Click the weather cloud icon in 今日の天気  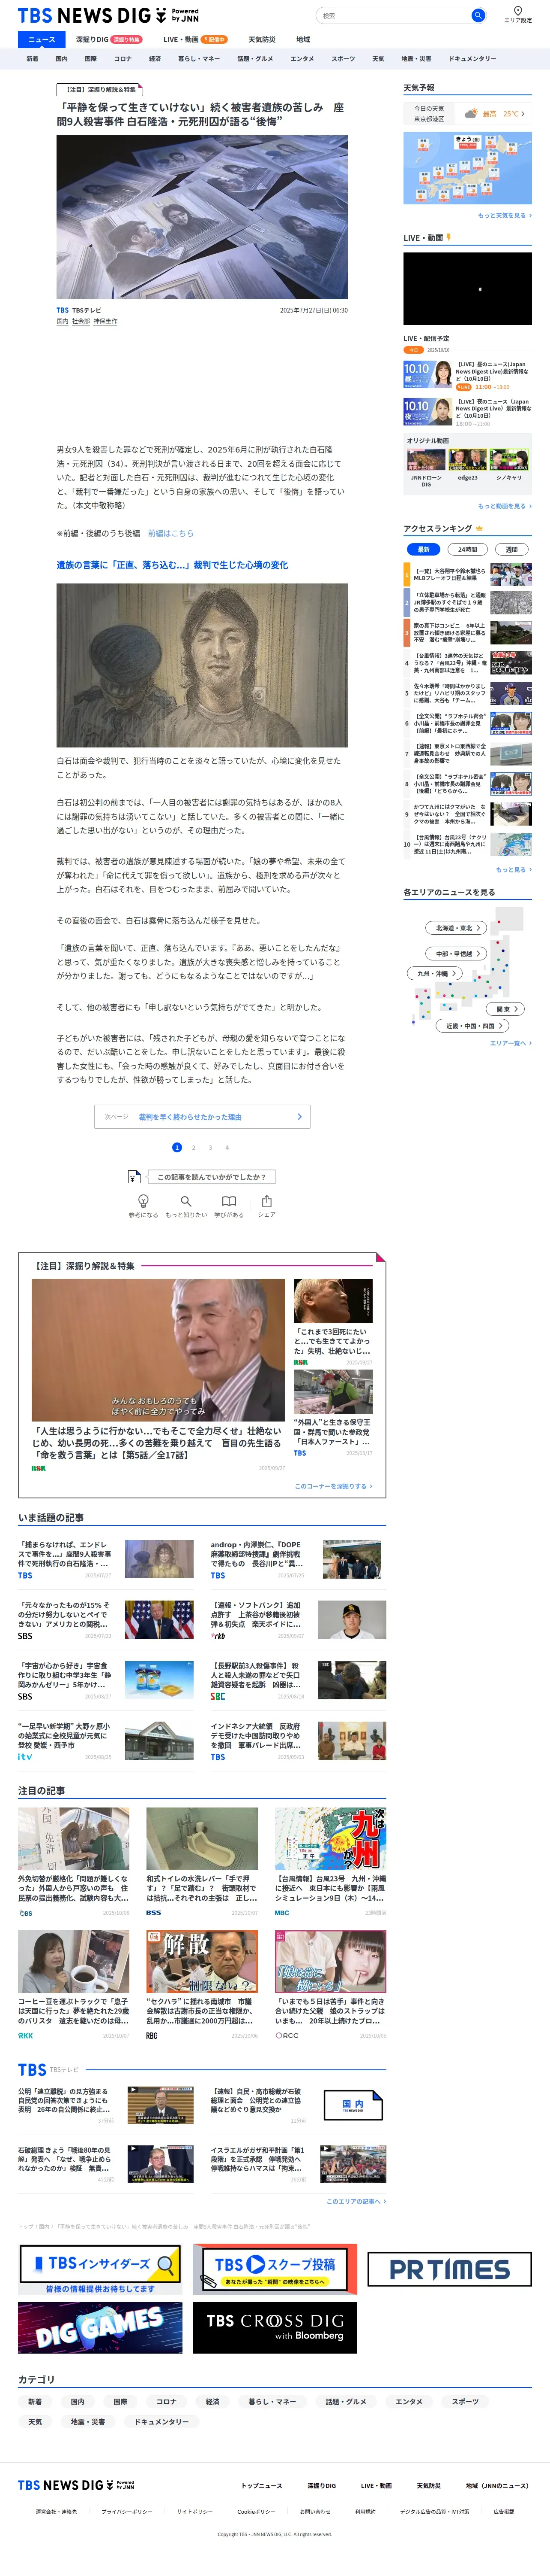(470, 114)
